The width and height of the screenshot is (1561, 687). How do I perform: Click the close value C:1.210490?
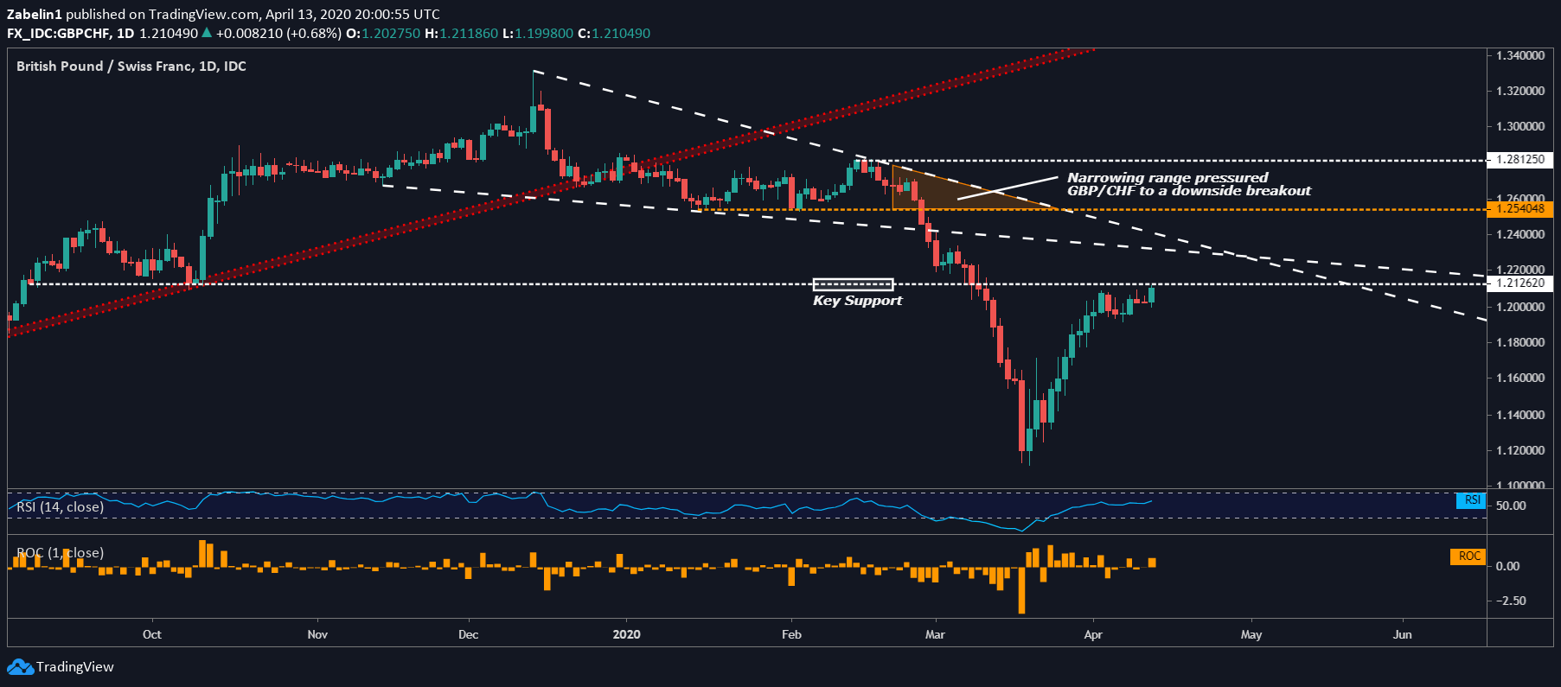[614, 33]
